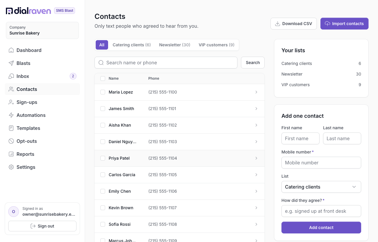Click the owner avatar circle
The image size is (378, 242).
tap(14, 212)
